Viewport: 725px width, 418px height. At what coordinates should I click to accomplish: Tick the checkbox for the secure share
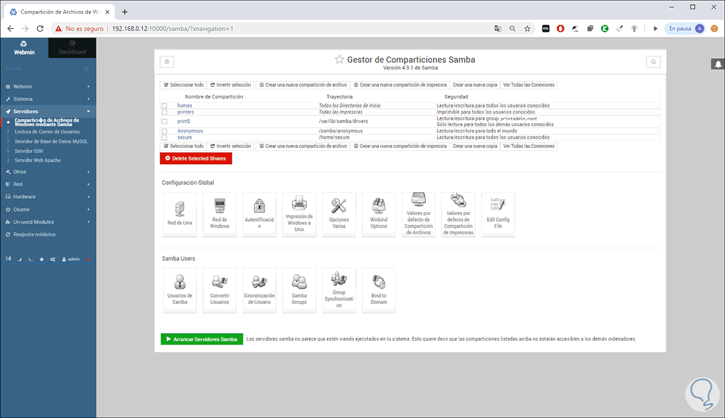pos(164,138)
